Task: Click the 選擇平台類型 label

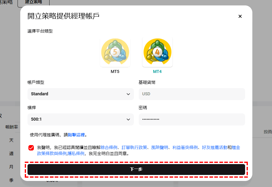Action: coord(40,31)
